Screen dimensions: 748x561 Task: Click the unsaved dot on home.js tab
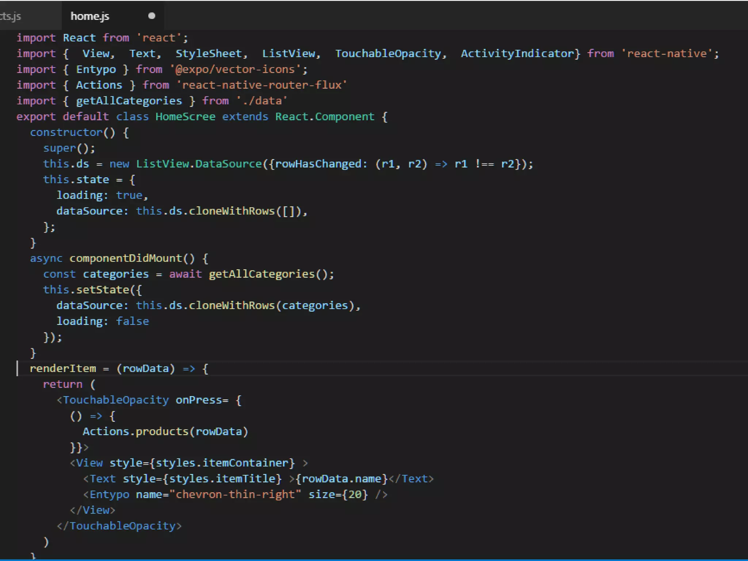(152, 16)
